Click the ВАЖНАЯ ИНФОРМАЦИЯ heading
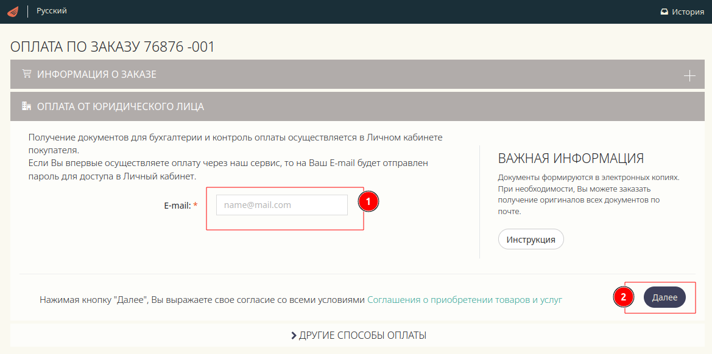This screenshot has height=354, width=712. point(571,159)
